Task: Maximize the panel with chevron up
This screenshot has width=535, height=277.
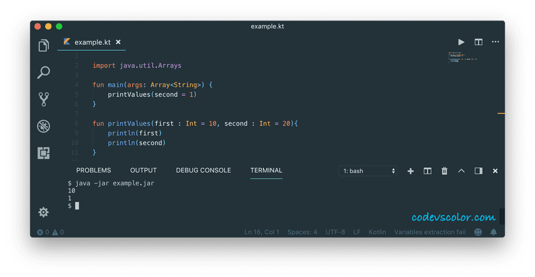Action: point(461,171)
